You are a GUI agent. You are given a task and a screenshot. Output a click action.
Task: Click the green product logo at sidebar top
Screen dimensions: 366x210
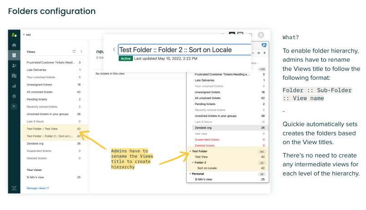[14, 35]
